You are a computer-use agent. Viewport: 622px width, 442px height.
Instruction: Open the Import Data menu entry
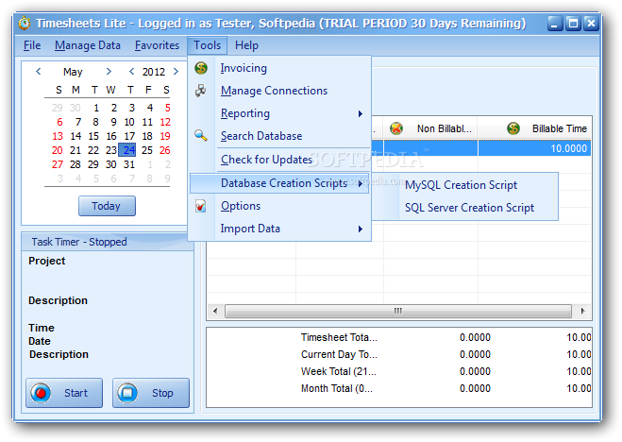pyautogui.click(x=280, y=229)
